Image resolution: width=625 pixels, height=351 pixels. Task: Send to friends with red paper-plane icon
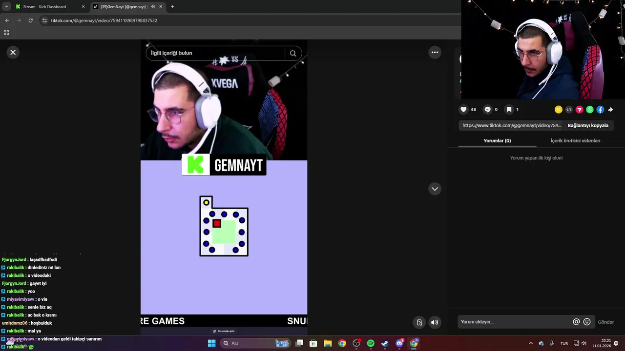(x=580, y=110)
